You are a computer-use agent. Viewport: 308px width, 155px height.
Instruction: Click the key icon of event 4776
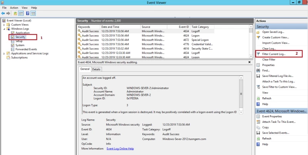coord(79,44)
